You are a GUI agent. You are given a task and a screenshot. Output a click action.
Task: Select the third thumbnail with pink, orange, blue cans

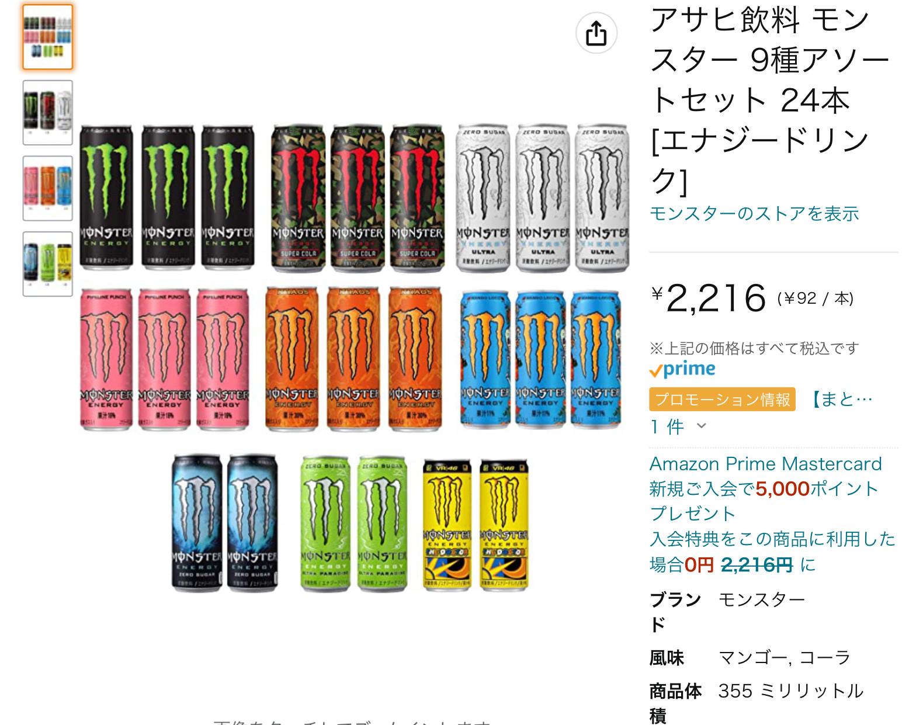pyautogui.click(x=48, y=188)
